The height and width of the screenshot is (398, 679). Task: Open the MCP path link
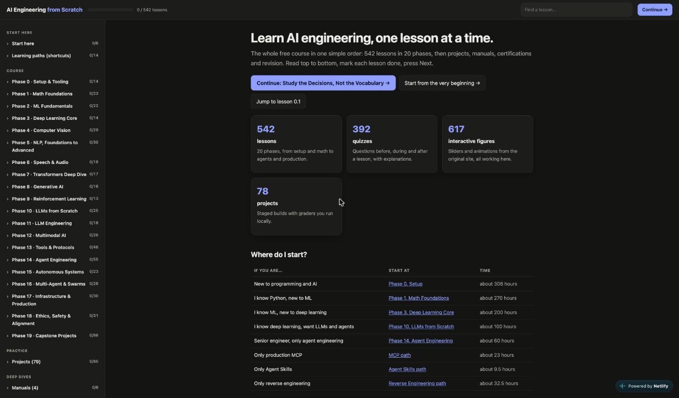(x=399, y=355)
